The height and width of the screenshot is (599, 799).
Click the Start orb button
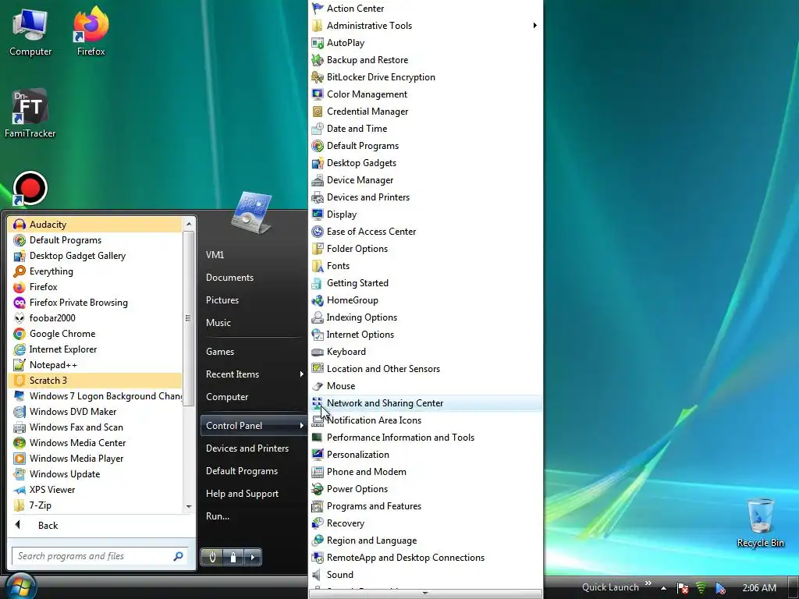(x=20, y=586)
